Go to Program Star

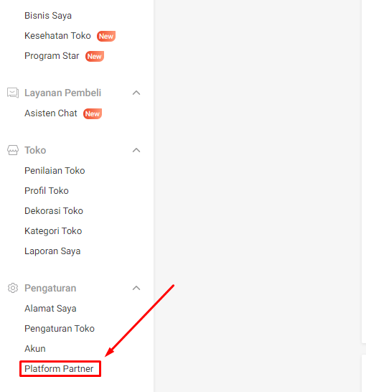pyautogui.click(x=52, y=56)
